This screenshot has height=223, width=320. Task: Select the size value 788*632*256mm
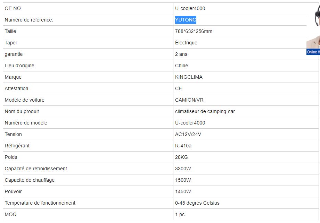[x=194, y=31]
